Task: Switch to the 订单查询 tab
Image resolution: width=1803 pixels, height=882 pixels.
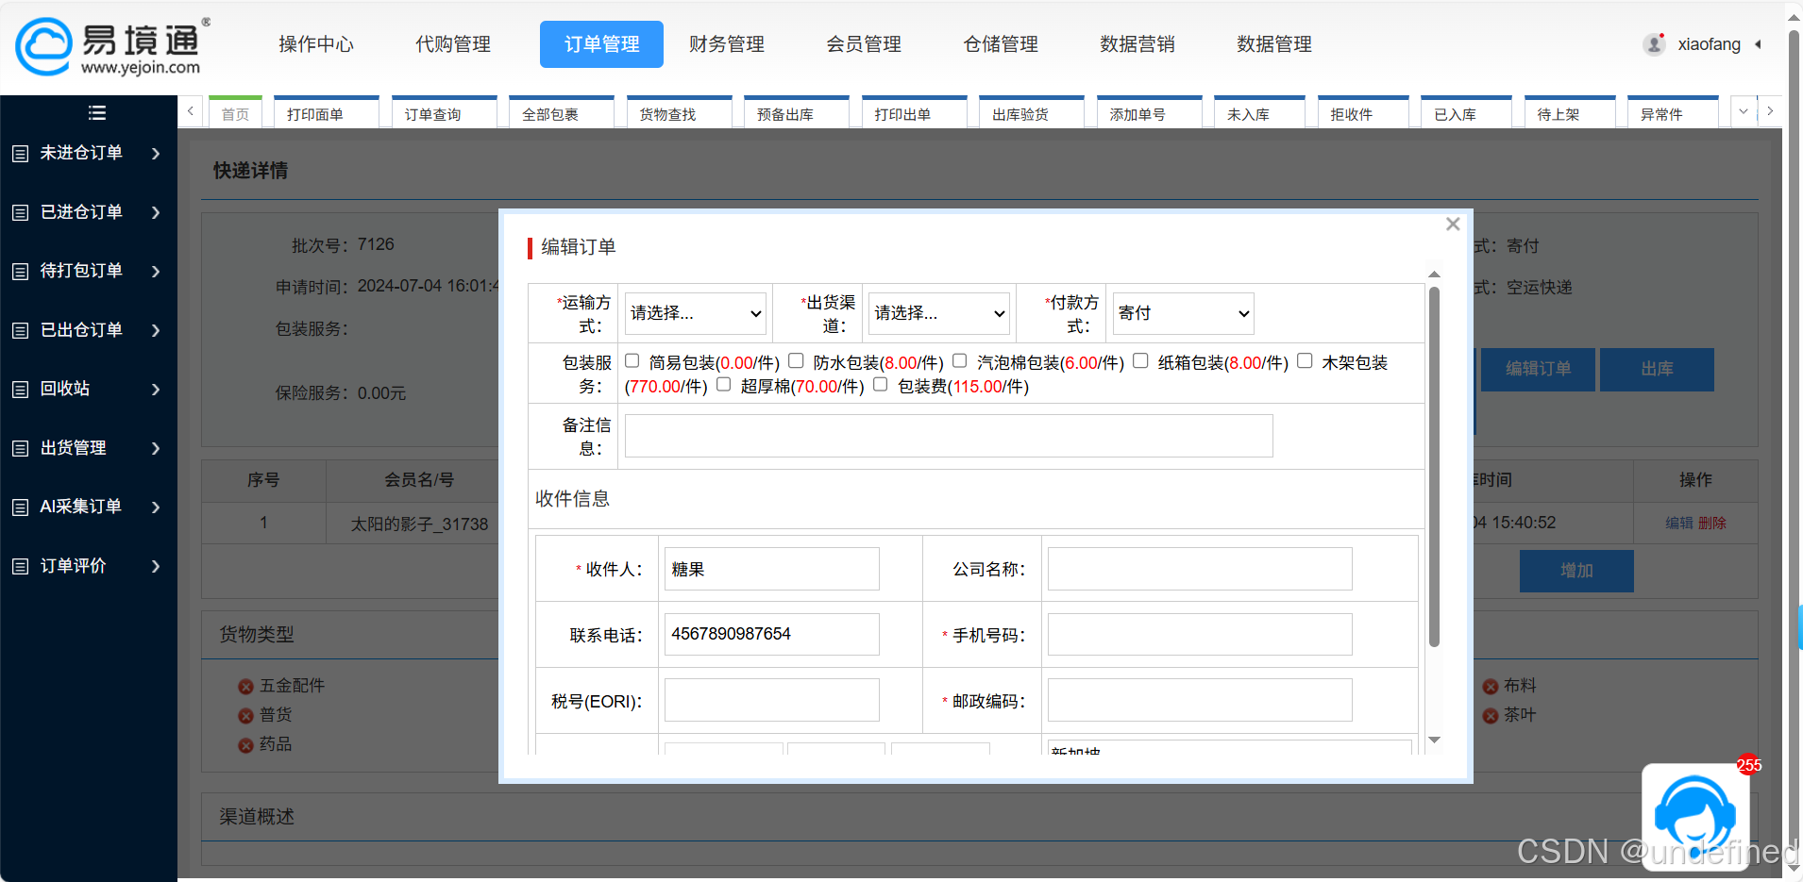Action: [444, 113]
